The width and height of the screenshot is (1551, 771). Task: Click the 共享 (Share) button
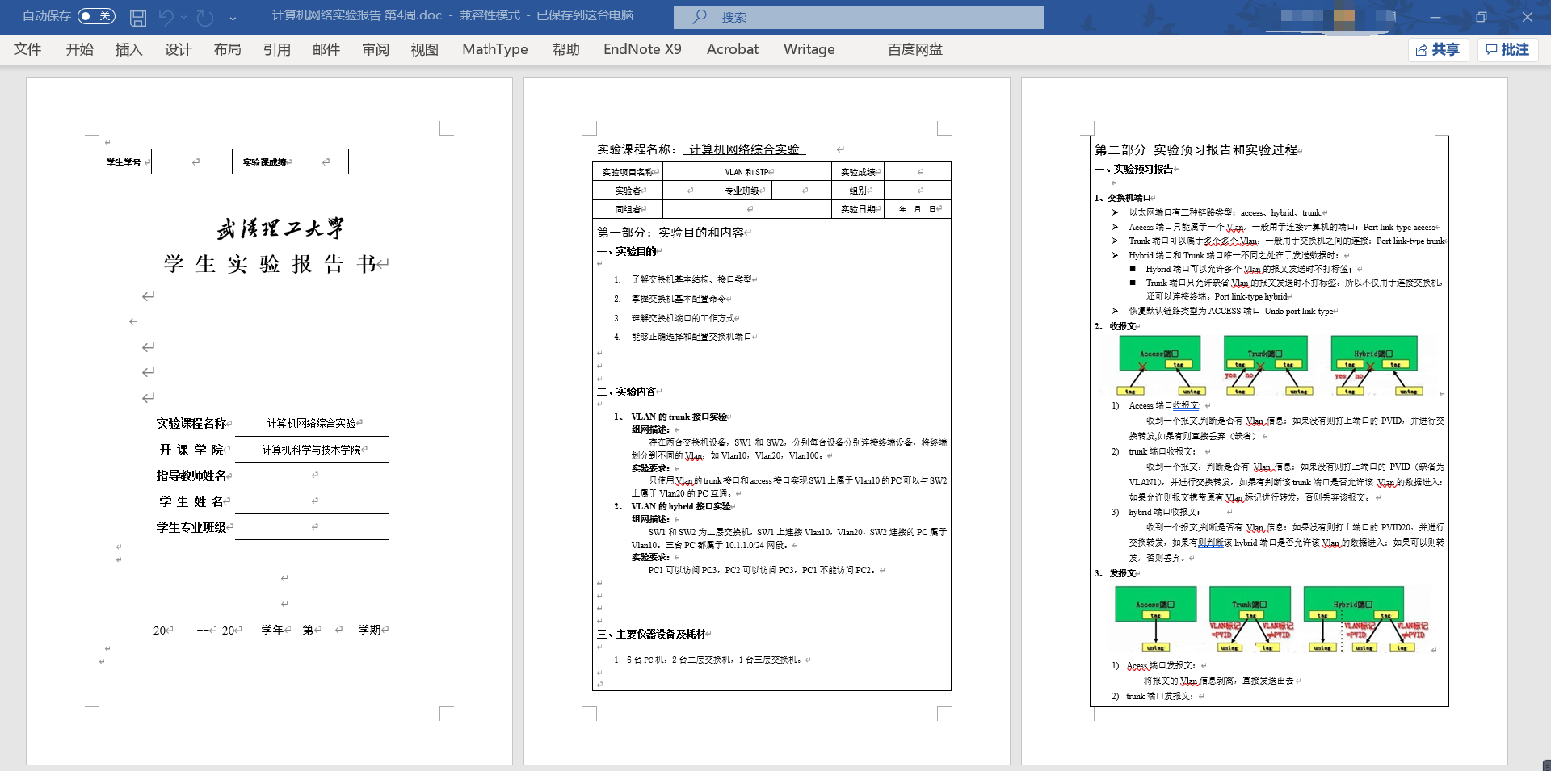1438,50
